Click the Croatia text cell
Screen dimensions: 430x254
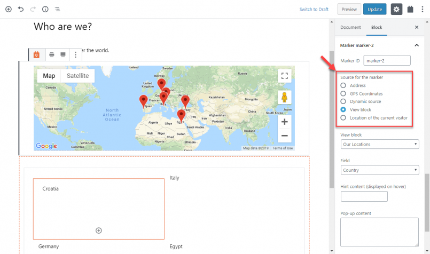(x=50, y=189)
